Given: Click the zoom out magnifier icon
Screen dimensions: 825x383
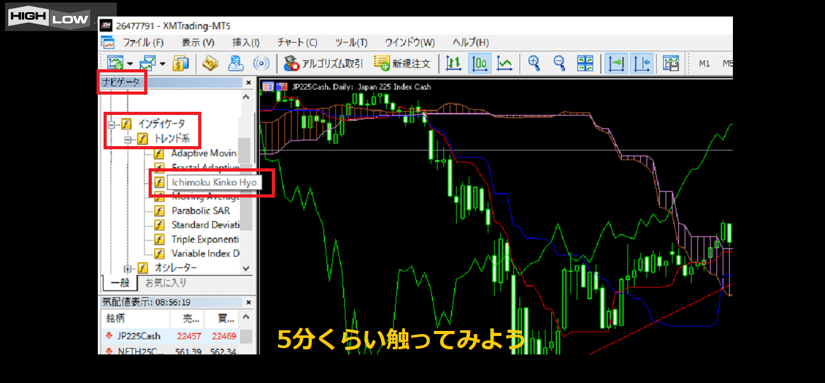Looking at the screenshot, I should click(559, 63).
